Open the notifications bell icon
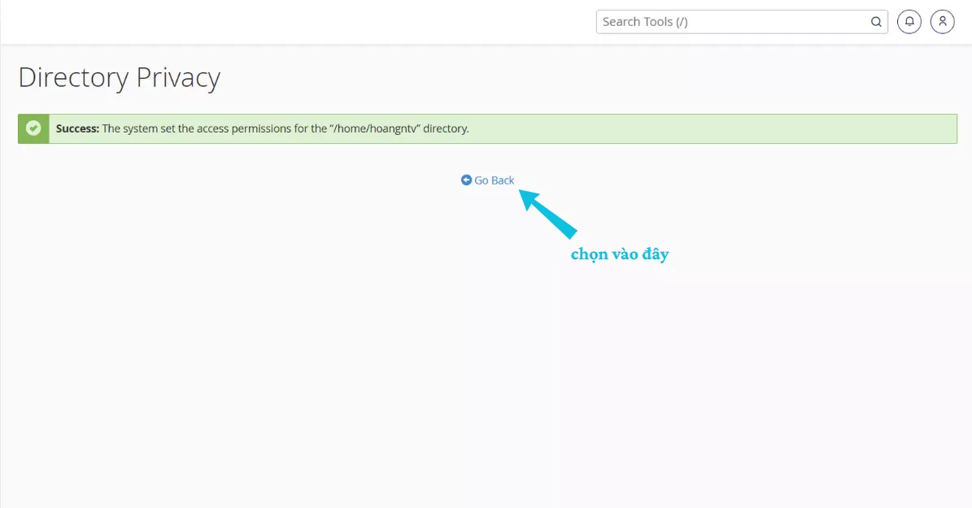Screen dimensions: 972x508 coord(909,22)
